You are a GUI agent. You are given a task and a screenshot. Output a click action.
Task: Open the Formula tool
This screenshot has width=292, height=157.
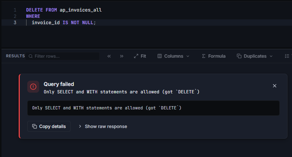pos(214,56)
